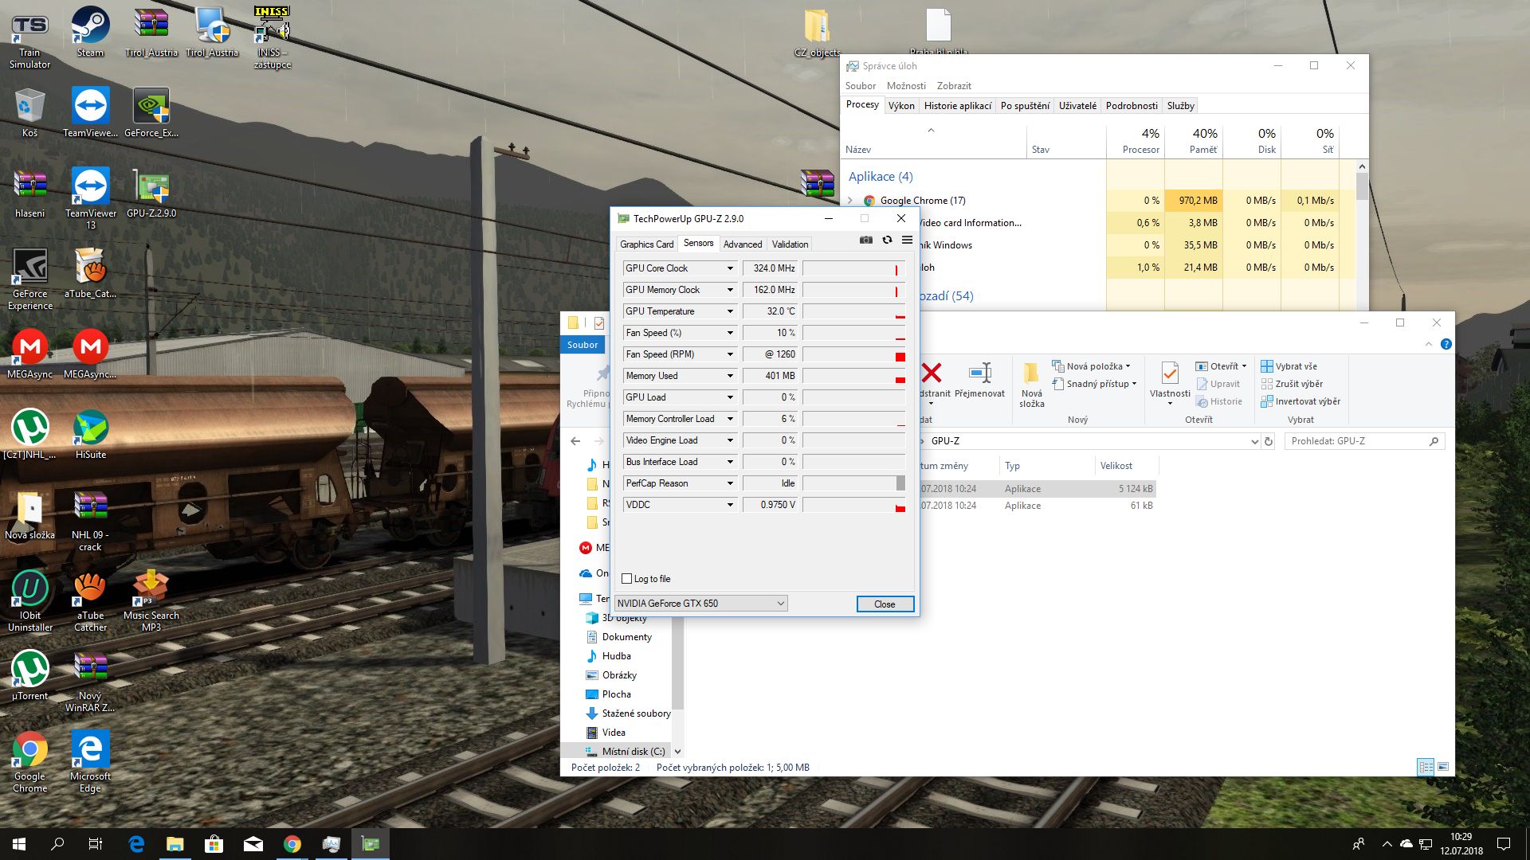The height and width of the screenshot is (860, 1530).
Task: Select IObit Uninstaller desktop icon
Action: [x=29, y=600]
